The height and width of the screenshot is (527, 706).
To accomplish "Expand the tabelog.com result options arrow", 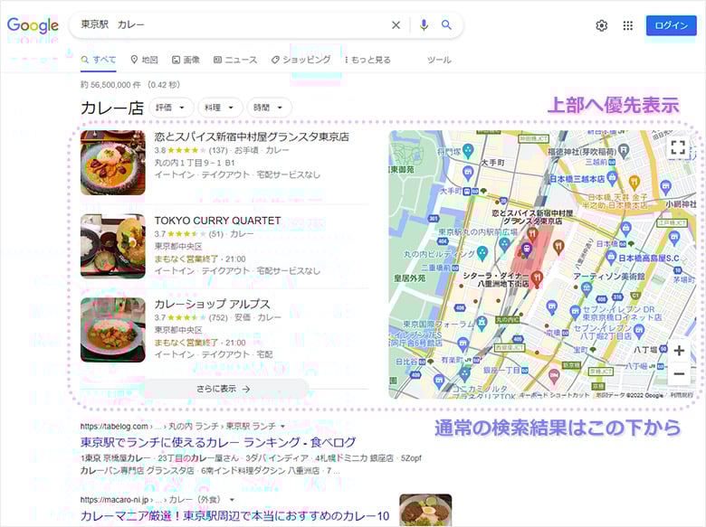I will 282,427.
